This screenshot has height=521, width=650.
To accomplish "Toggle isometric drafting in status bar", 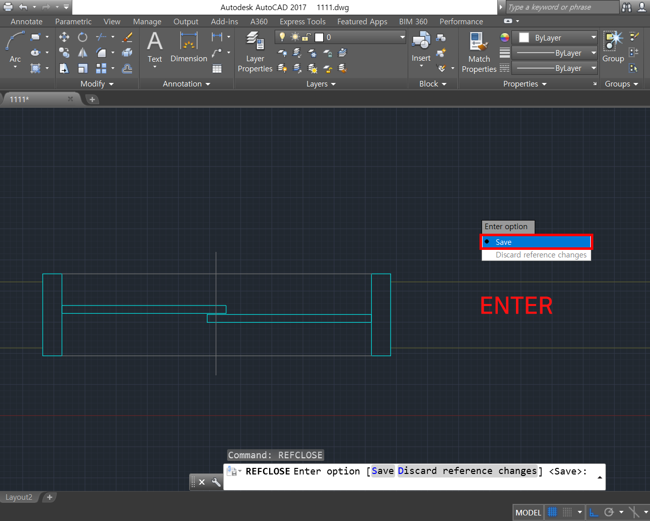I will pyautogui.click(x=634, y=512).
